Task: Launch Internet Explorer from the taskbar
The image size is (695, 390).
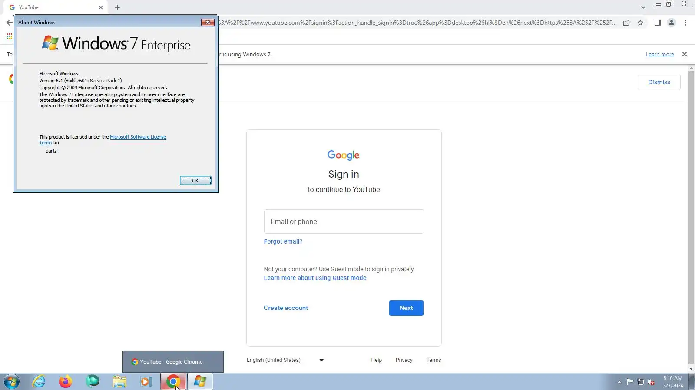Action: pos(39,382)
